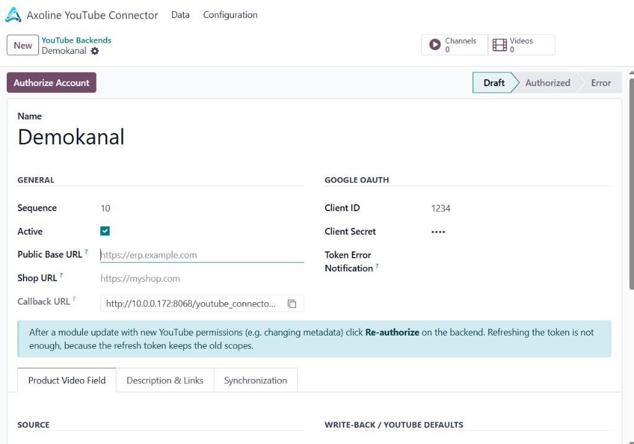The image size is (634, 444).
Task: Create a new record with New button
Action: point(23,45)
